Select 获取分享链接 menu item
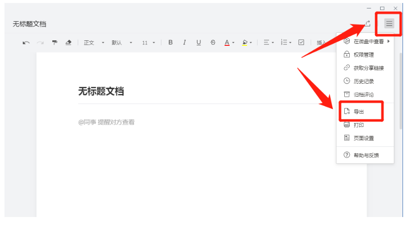 coord(365,68)
